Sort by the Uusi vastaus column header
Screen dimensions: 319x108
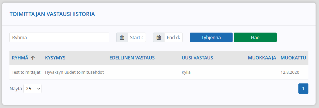click(x=197, y=58)
